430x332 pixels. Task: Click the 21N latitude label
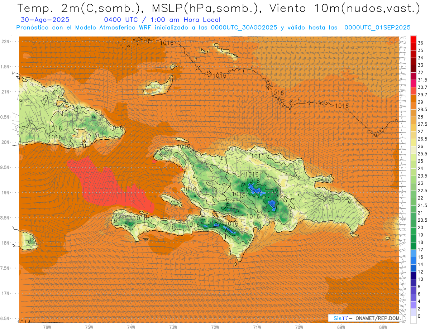(x=6, y=92)
